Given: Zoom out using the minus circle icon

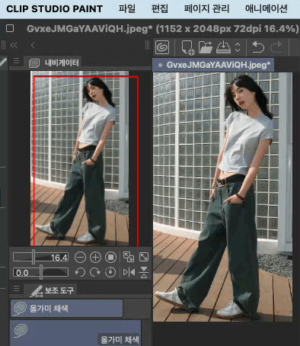Looking at the screenshot, I should (x=80, y=258).
